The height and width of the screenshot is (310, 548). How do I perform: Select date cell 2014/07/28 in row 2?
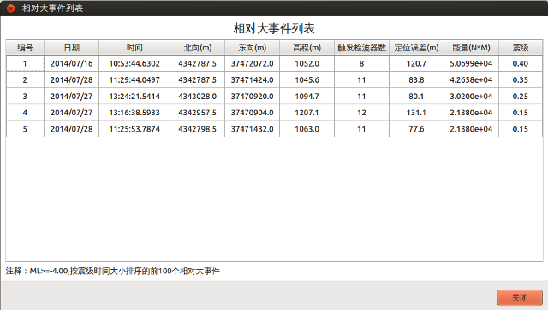(x=72, y=80)
